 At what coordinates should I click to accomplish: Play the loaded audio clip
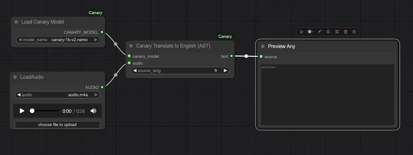tap(22, 111)
